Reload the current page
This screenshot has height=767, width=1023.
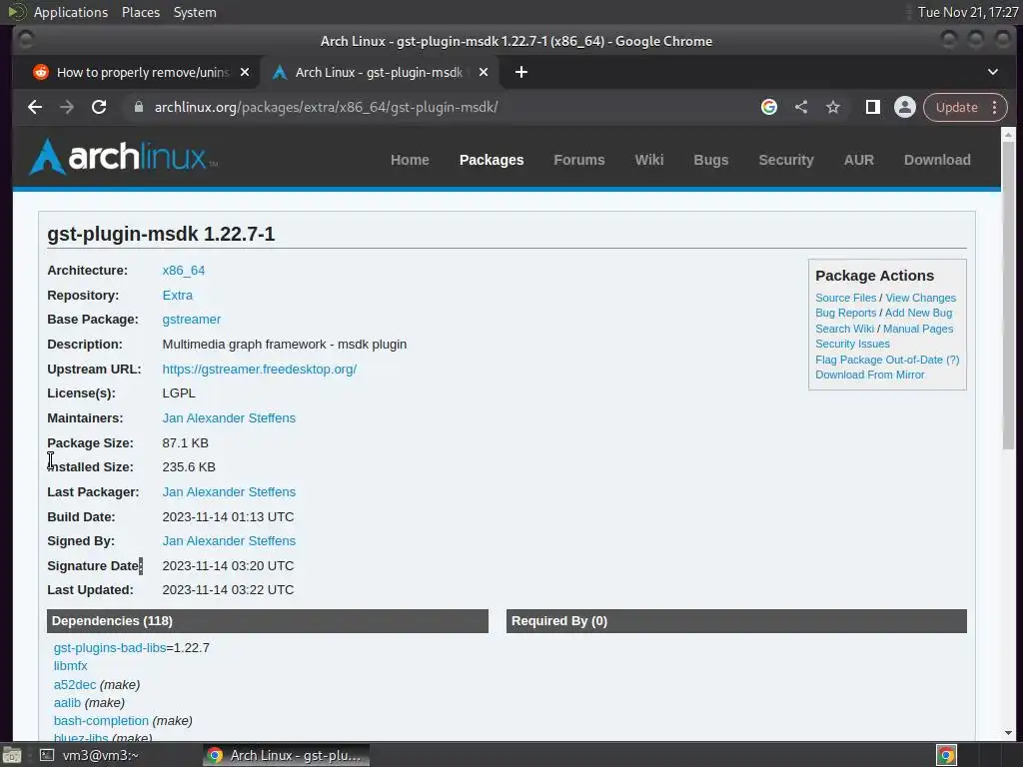click(99, 107)
